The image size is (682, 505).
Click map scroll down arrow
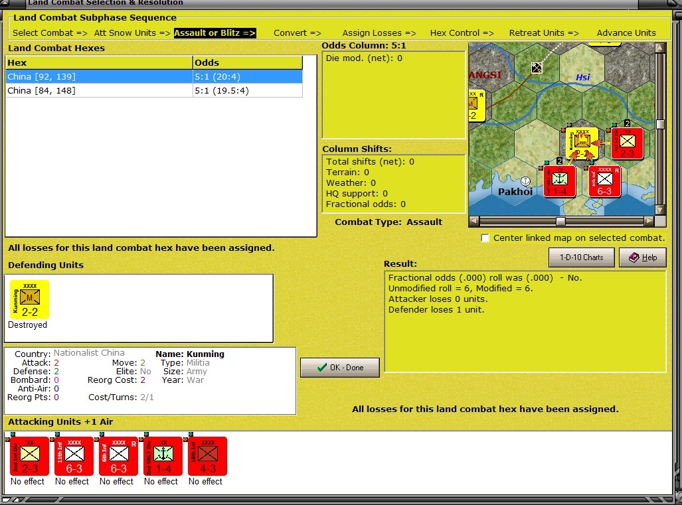coord(660,210)
